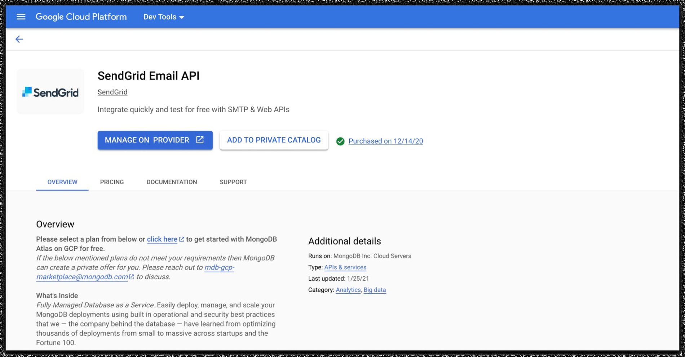Image resolution: width=685 pixels, height=357 pixels.
Task: Click the Google Cloud Platform title
Action: pos(81,17)
